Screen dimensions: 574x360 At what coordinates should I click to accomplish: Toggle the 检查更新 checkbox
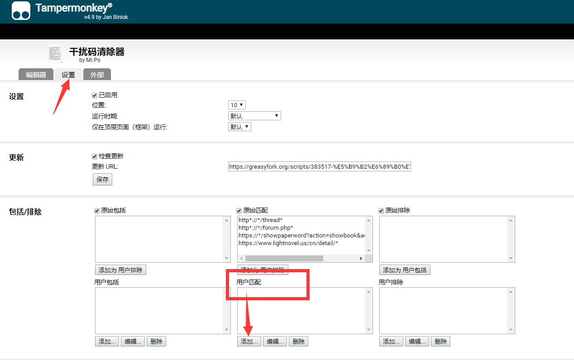pos(95,156)
